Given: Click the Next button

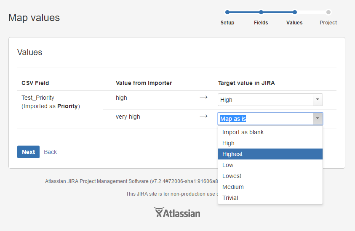Looking at the screenshot, I should (x=28, y=152).
